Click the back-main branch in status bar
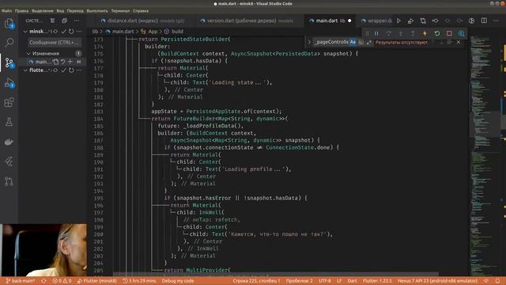 20,281
